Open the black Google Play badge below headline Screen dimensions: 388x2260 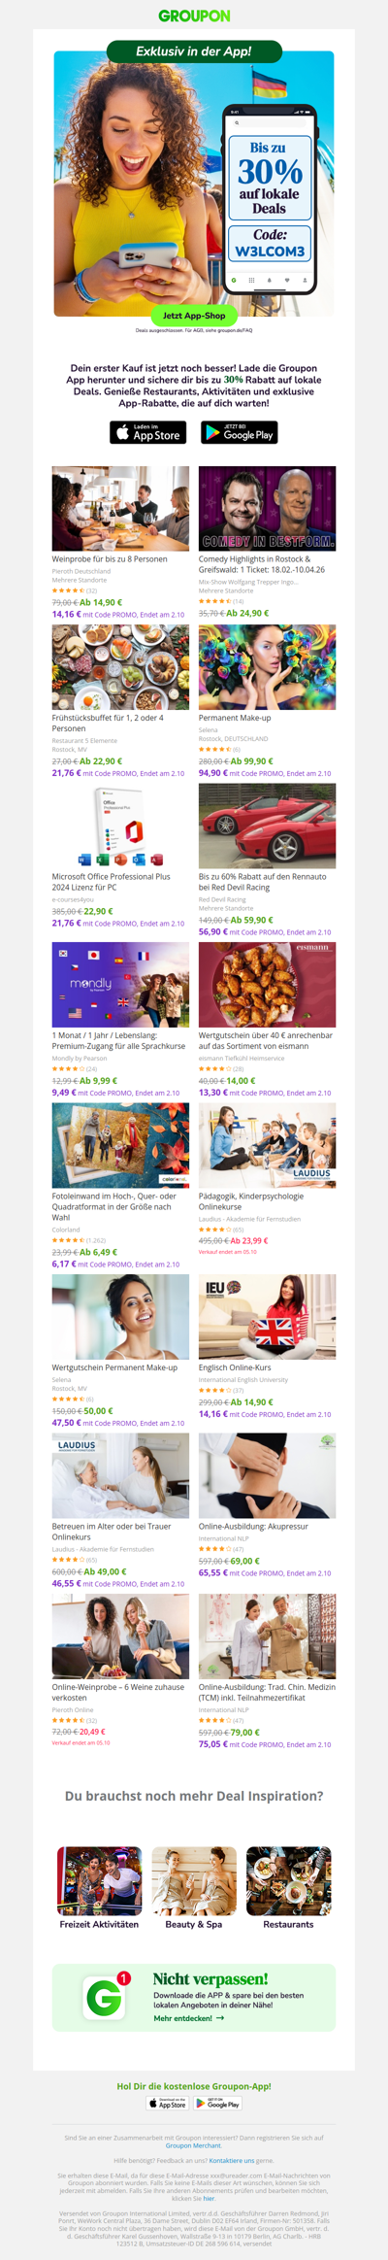pos(240,432)
